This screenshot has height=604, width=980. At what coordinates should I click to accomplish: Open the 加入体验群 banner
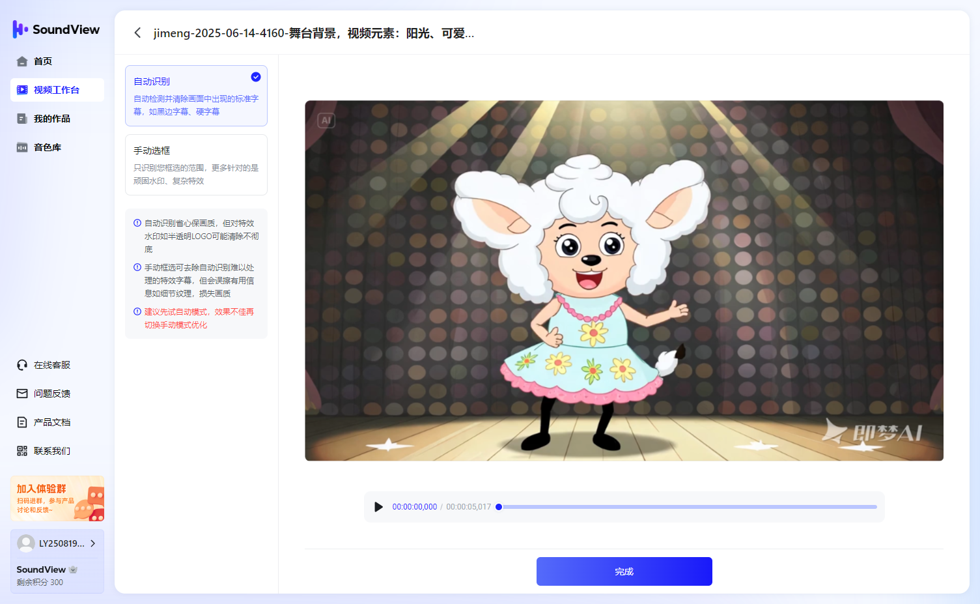click(57, 498)
